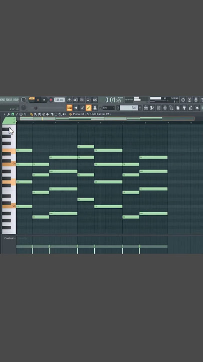Select the topmost note in the piano roll
The width and height of the screenshot is (203, 362).
(x=86, y=147)
